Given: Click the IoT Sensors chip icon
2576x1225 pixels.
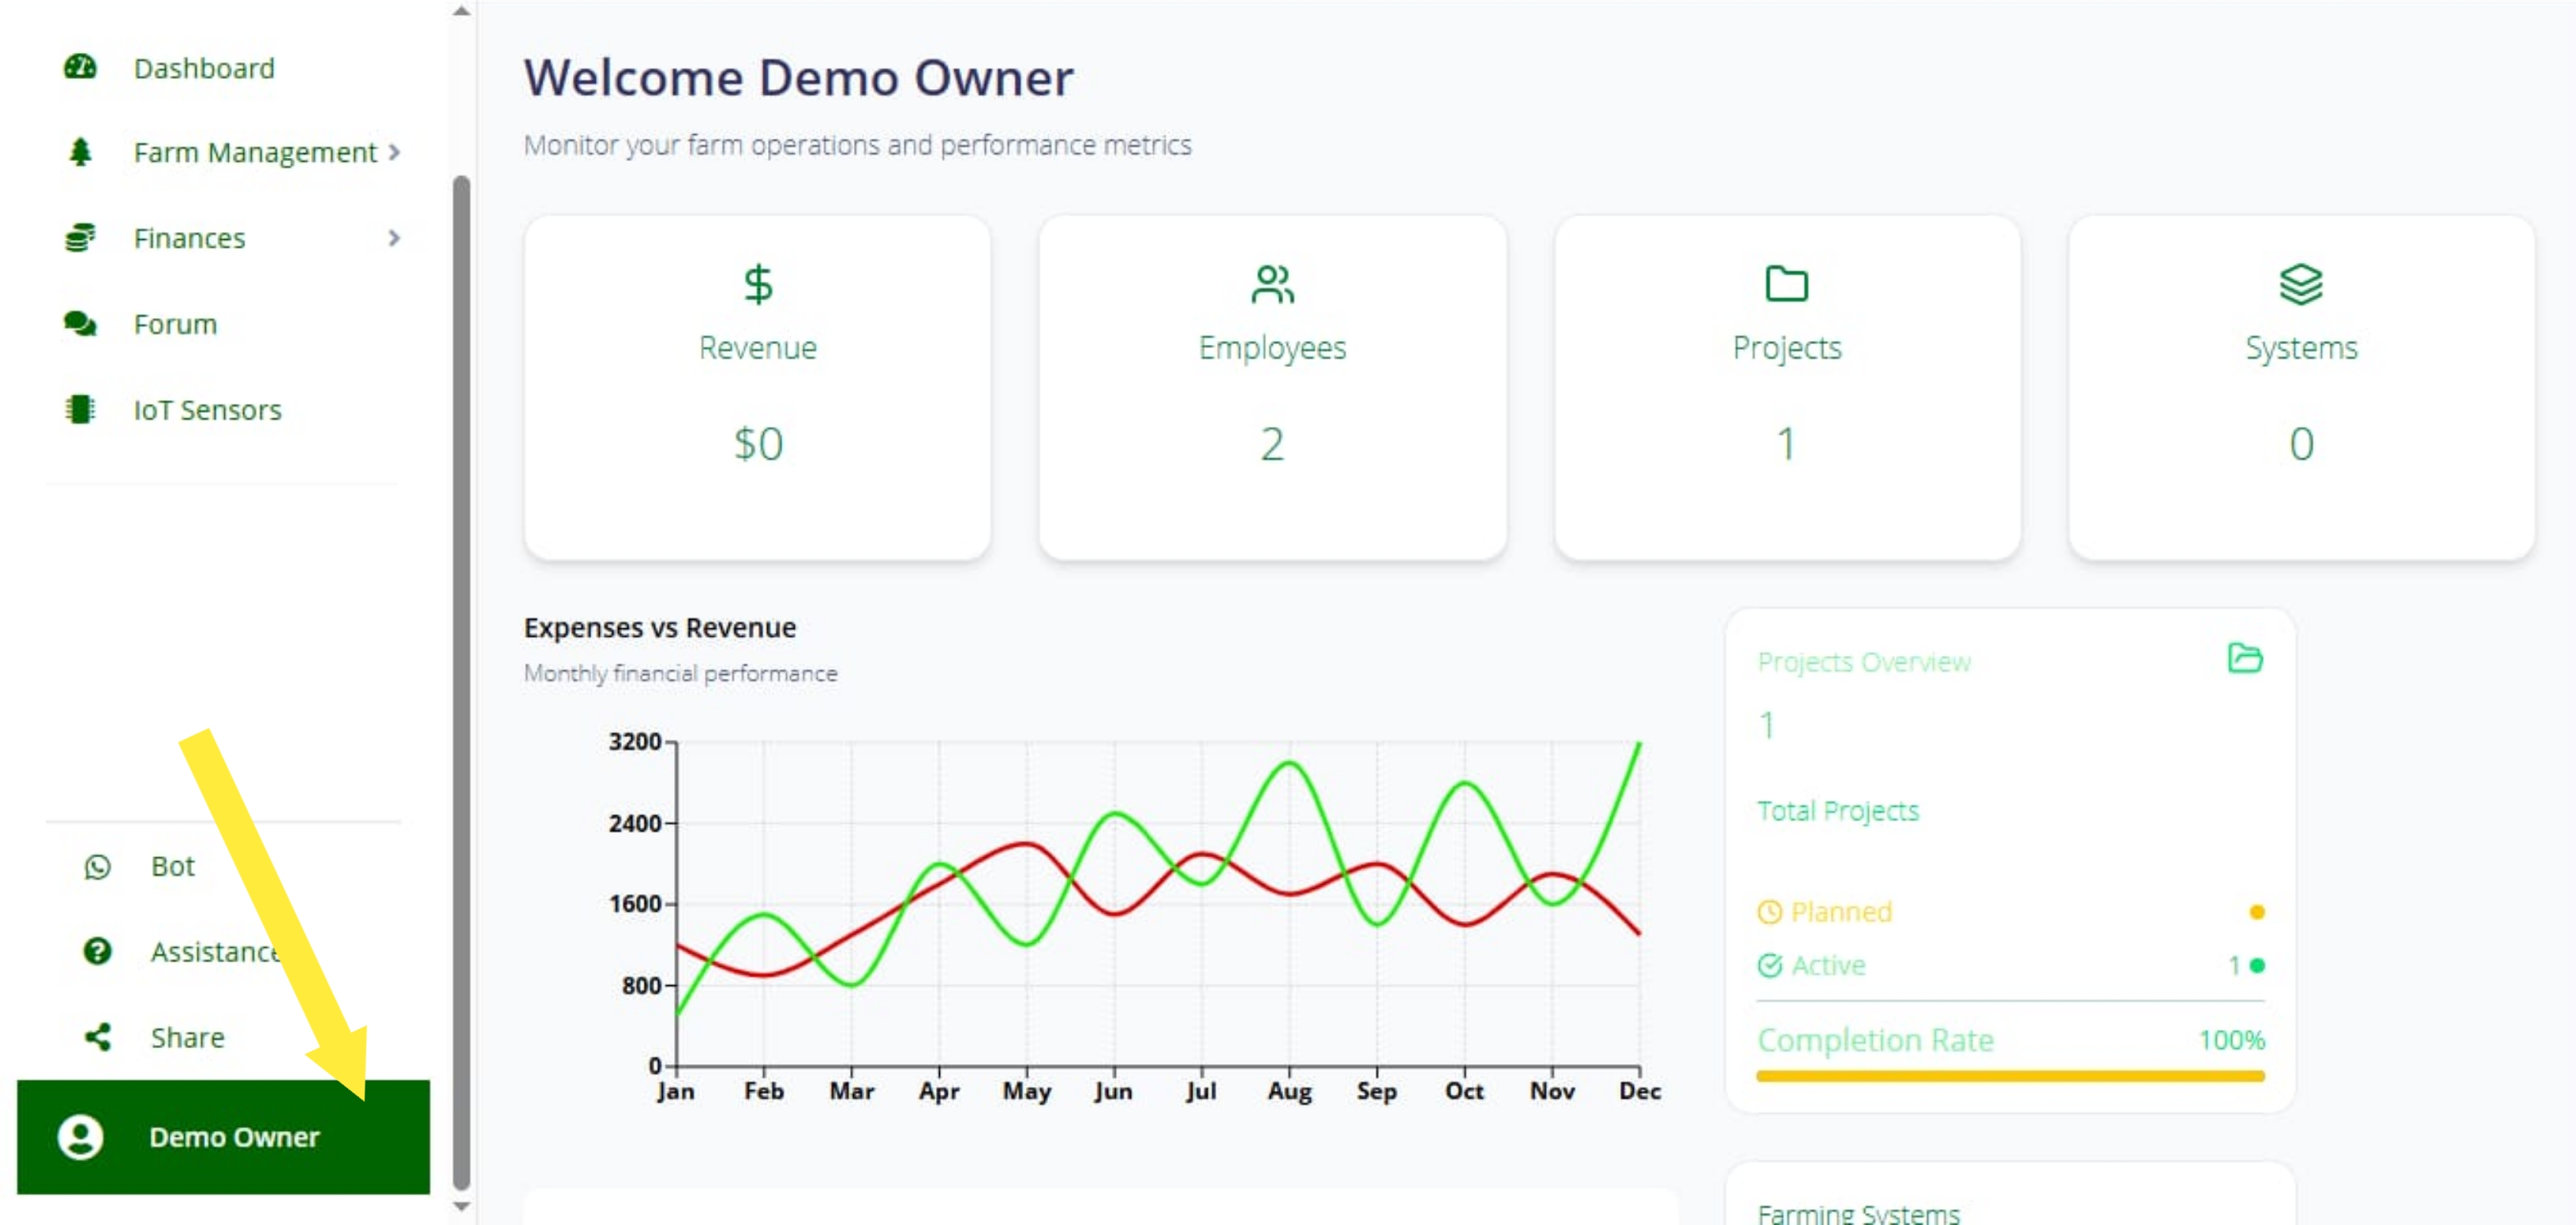Looking at the screenshot, I should [x=80, y=410].
